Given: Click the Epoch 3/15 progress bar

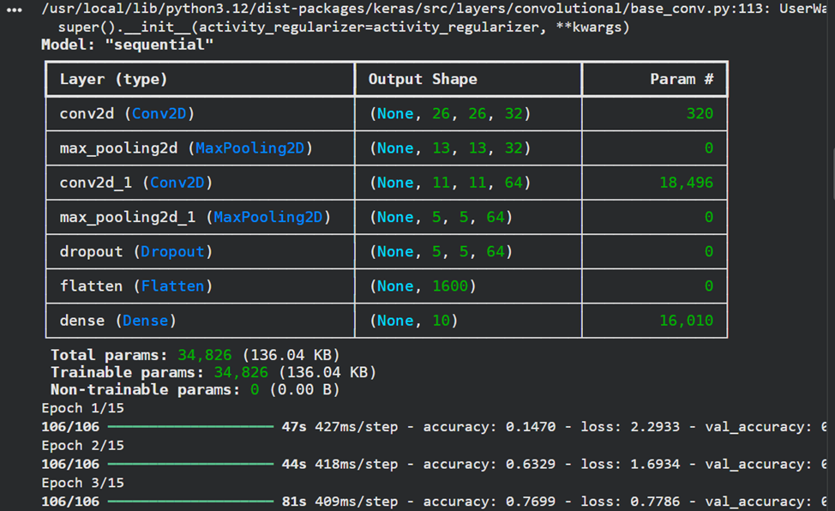Looking at the screenshot, I should [x=189, y=501].
